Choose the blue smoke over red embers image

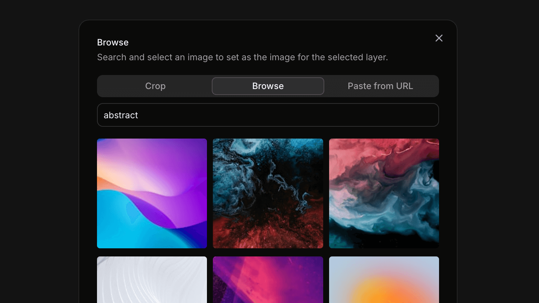pos(268,193)
